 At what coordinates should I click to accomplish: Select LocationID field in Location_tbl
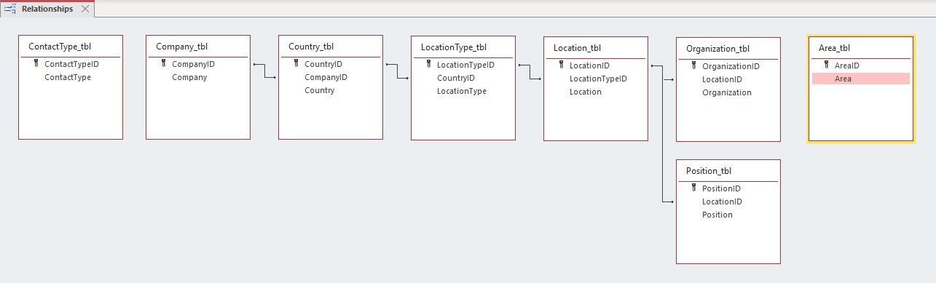[589, 65]
